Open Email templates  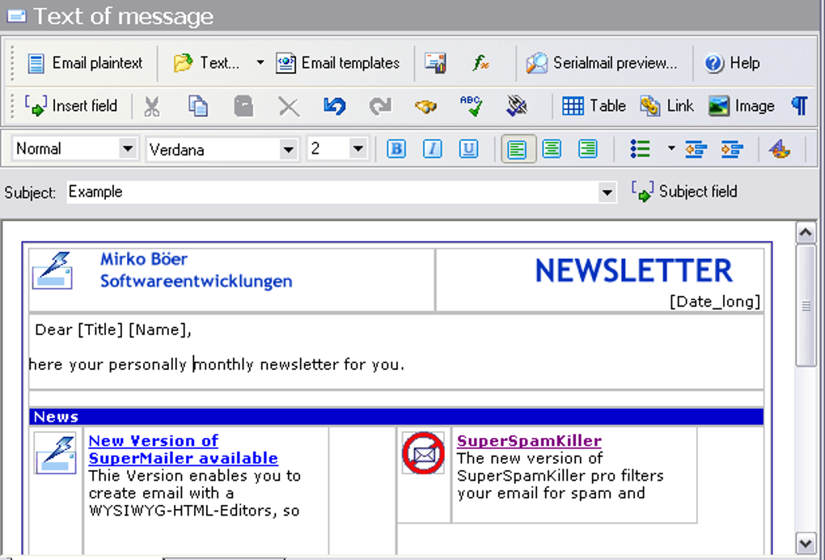(338, 63)
